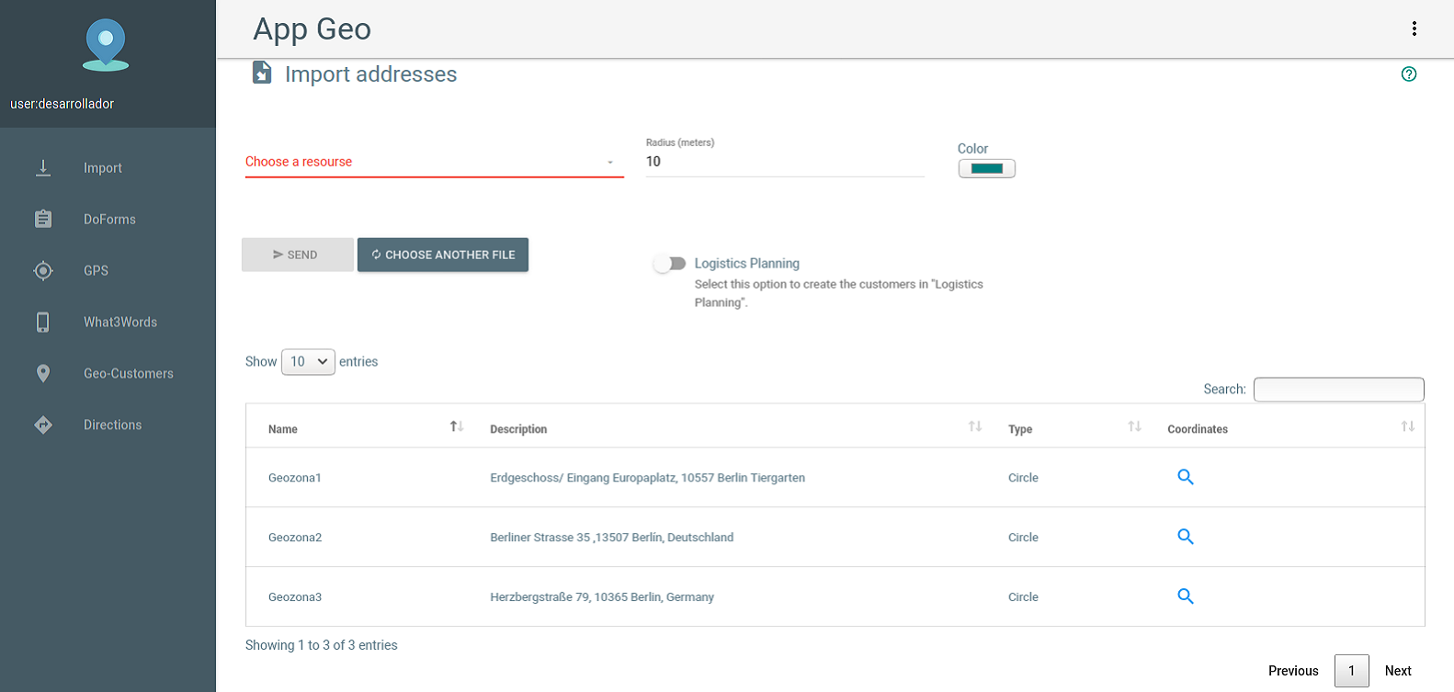Open the teal Color swatch picker
The height and width of the screenshot is (692, 1454).
987,168
